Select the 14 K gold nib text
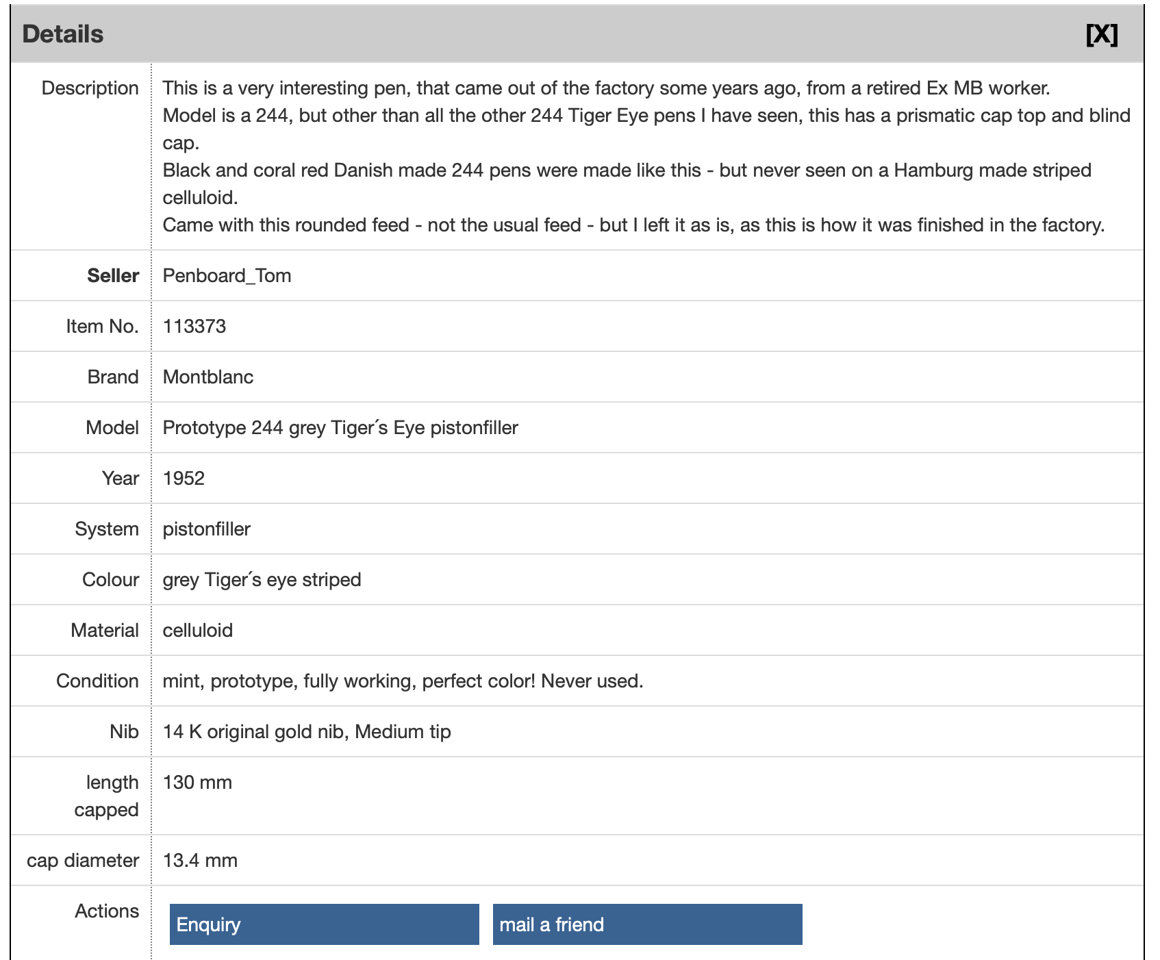 point(307,731)
